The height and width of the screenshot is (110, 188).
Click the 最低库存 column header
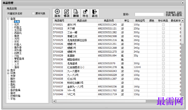coord(175,21)
